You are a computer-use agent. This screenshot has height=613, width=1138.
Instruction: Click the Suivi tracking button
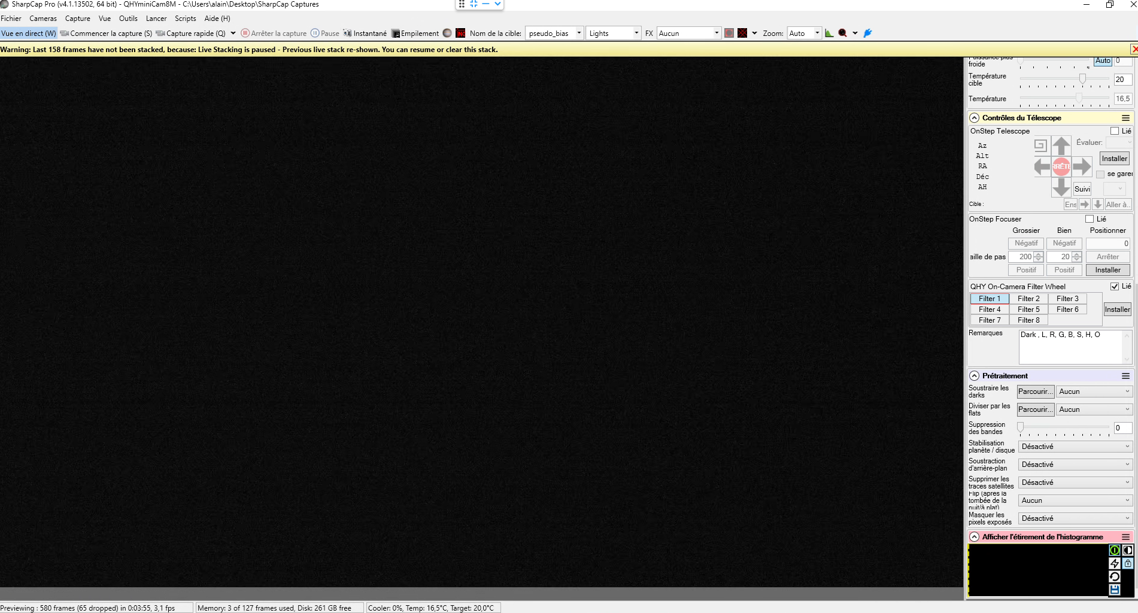pyautogui.click(x=1082, y=189)
